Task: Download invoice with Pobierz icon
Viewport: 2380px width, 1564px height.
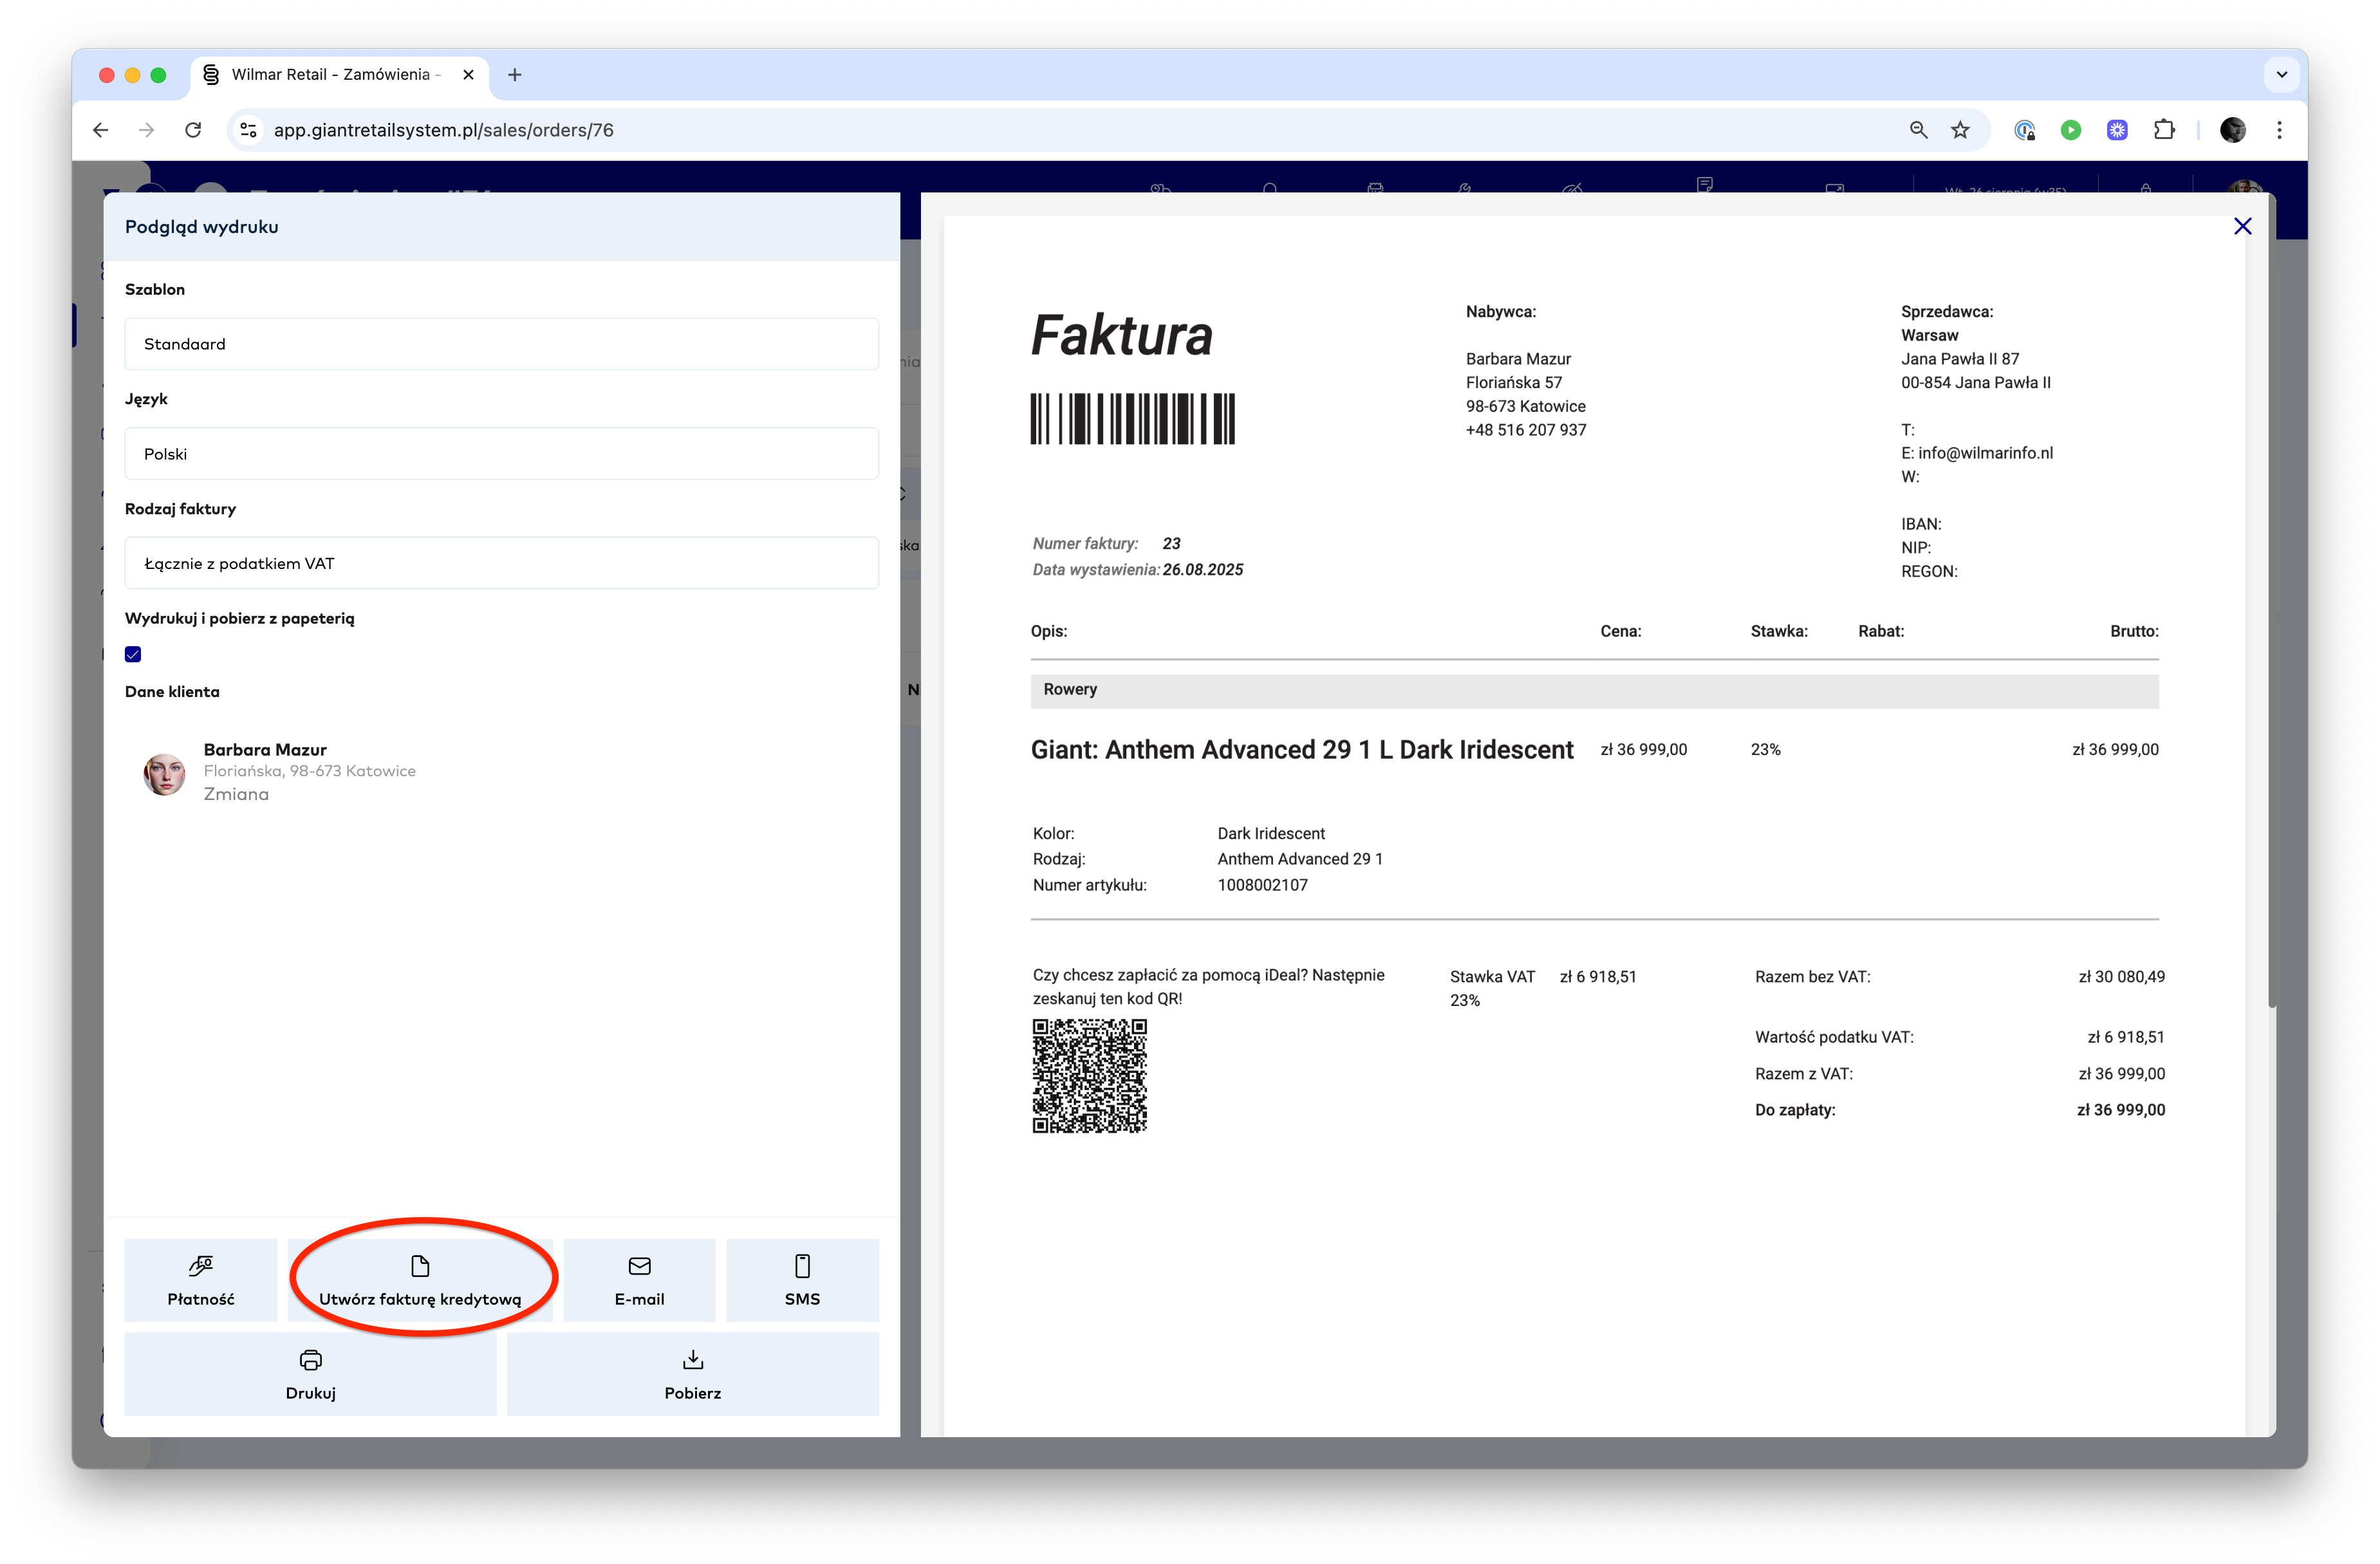Action: coord(692,1360)
